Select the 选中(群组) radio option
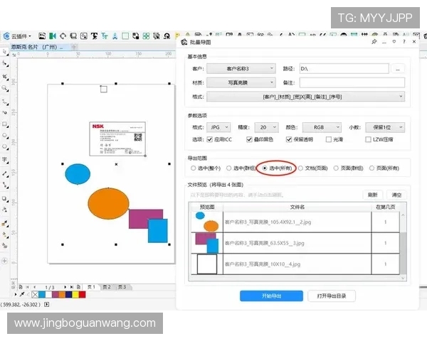 [x=228, y=168]
